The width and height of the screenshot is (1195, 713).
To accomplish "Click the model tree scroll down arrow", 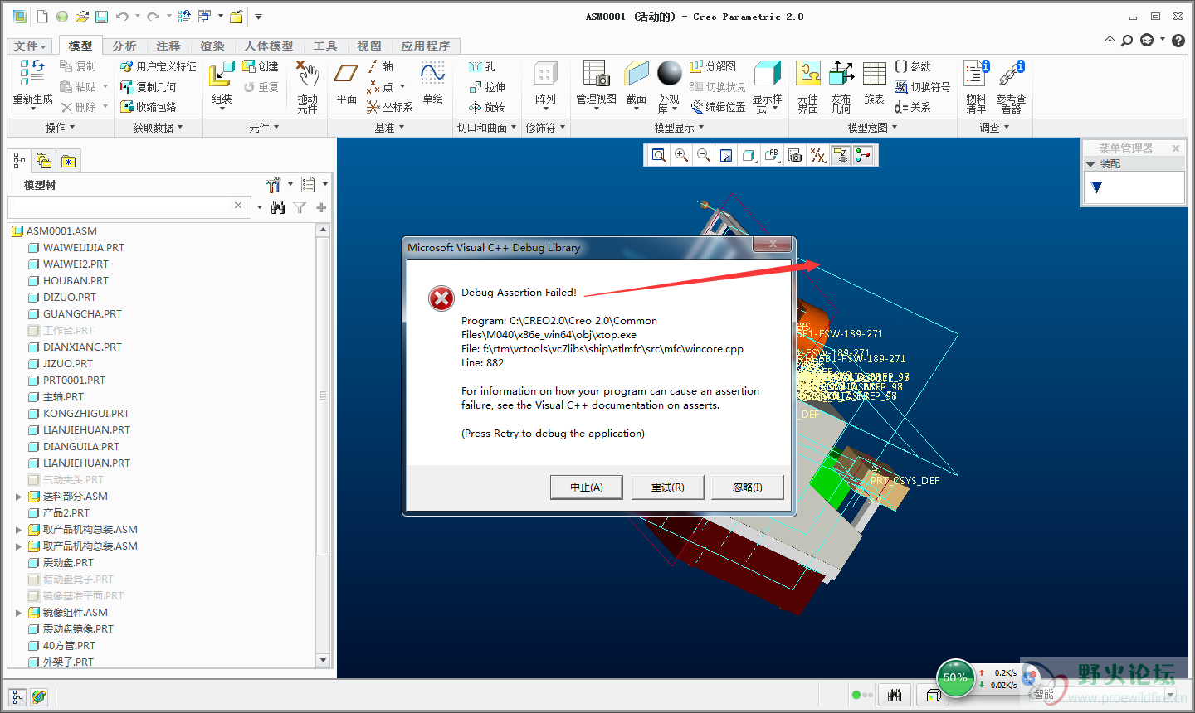I will tap(324, 660).
